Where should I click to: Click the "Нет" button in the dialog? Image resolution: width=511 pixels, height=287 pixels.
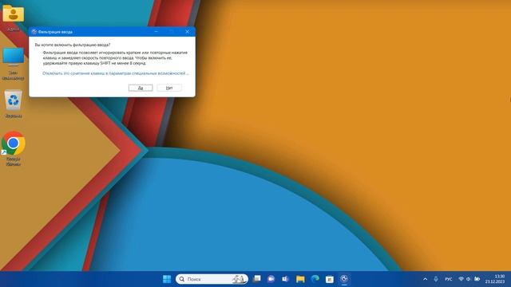pos(169,88)
